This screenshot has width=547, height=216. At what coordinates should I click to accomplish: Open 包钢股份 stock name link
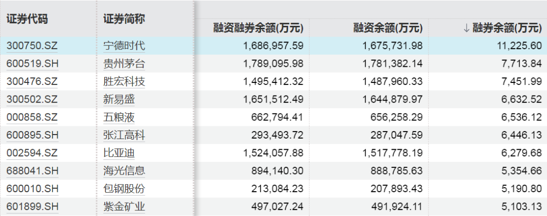tap(124, 189)
